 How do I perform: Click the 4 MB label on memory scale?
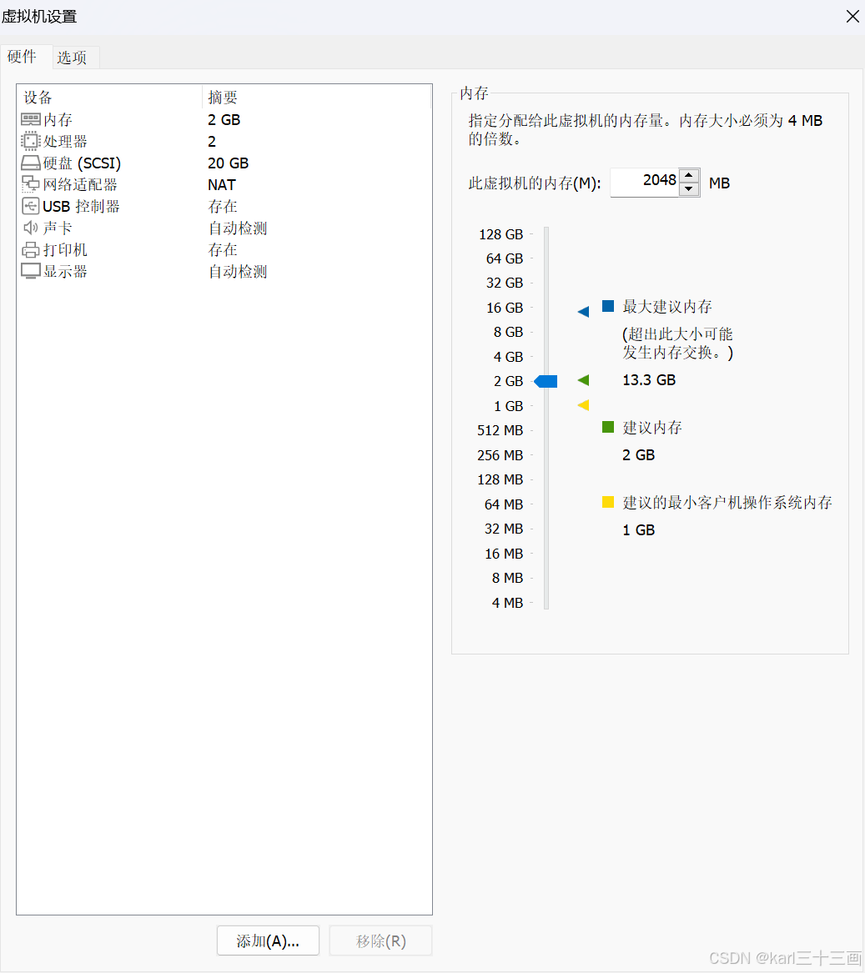pos(508,603)
